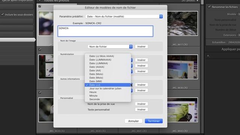Click Insérer on the Date (JJ) row
Viewport: 240px width, 135px height.
141,85
